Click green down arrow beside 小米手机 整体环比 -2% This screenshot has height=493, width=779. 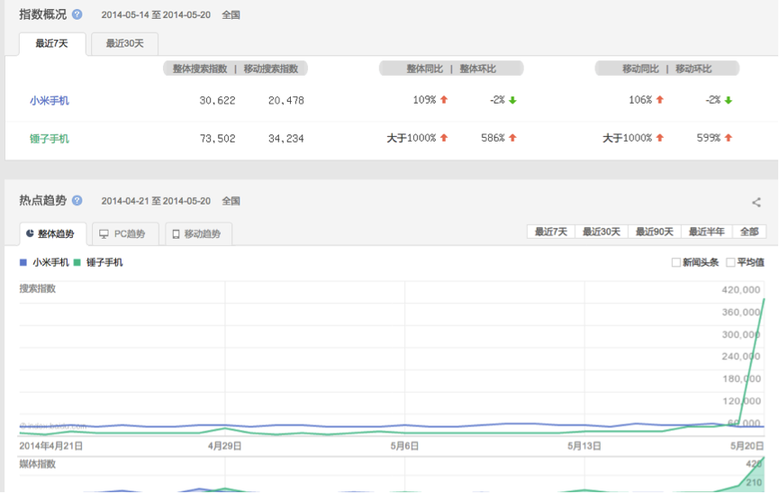[512, 100]
